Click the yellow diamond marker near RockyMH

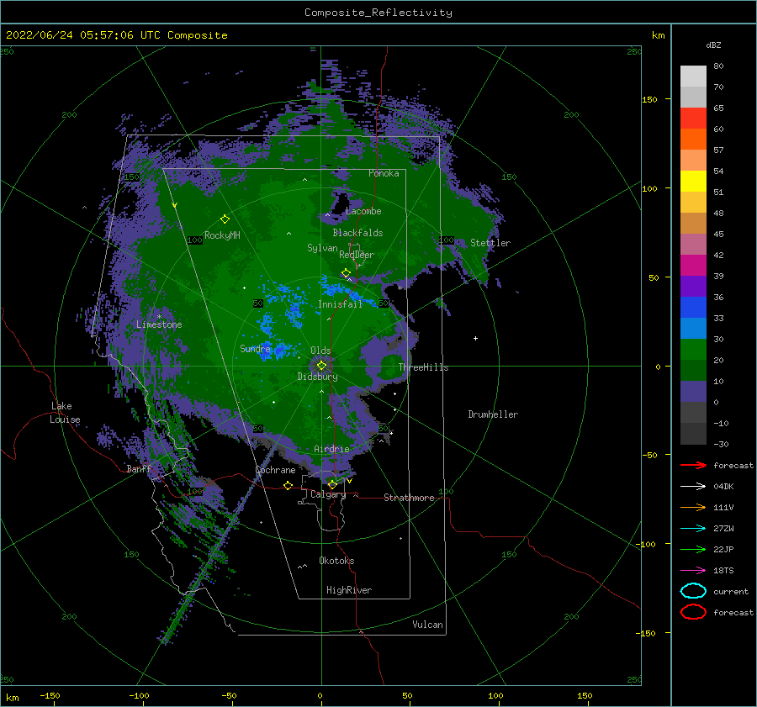(x=225, y=219)
